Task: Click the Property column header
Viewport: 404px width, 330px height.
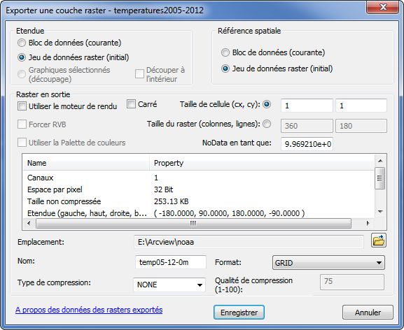Action: [262, 163]
